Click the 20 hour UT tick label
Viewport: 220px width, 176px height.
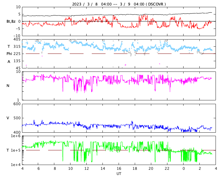(x=151, y=168)
